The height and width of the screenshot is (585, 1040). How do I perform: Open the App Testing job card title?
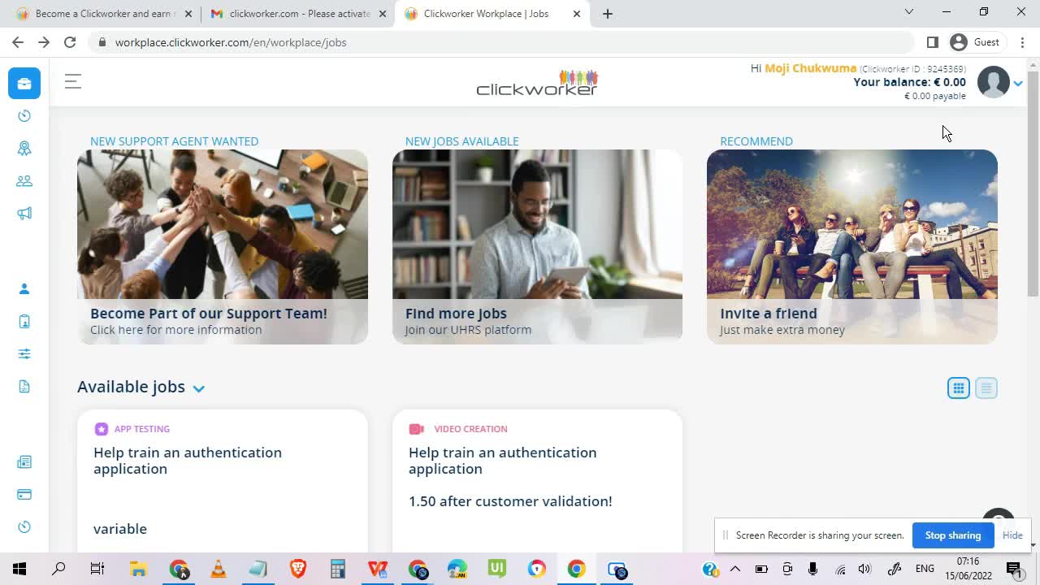188,461
